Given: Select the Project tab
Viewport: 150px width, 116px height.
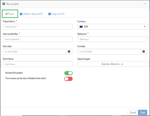Looking at the screenshot, I should 10,14.
